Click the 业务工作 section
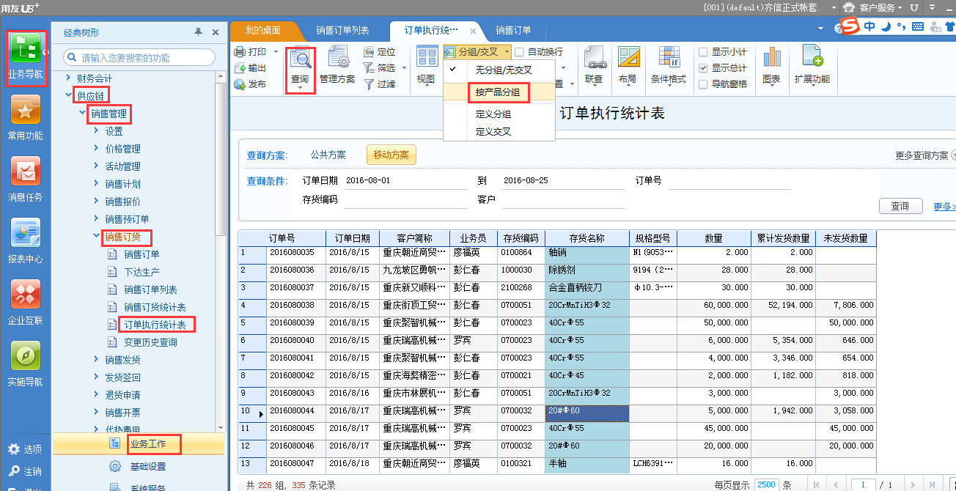Image resolution: width=956 pixels, height=491 pixels. click(x=139, y=443)
